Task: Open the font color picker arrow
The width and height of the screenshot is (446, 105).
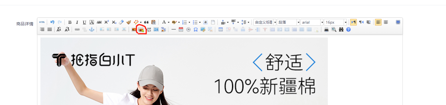Action: [169, 22]
